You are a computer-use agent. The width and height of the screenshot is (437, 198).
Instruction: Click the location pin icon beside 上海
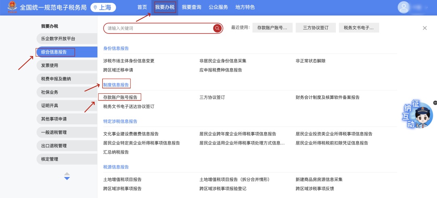pos(95,8)
